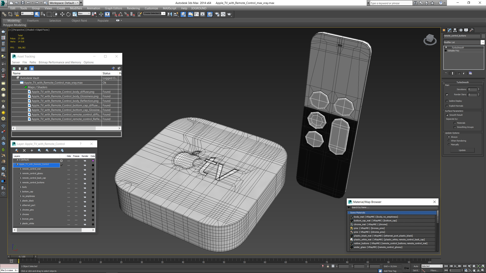The image size is (486, 273).
Task: Open the Modifiers menu
Action: 76,8
